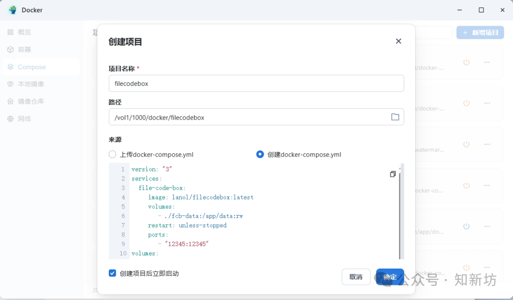
Task: Click the "12345:12345" port mapping line
Action: pyautogui.click(x=183, y=244)
